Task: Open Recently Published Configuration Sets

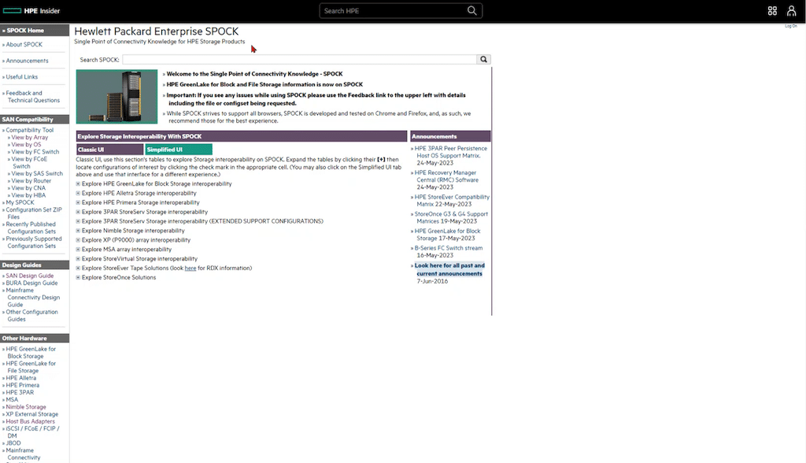Action: click(31, 228)
